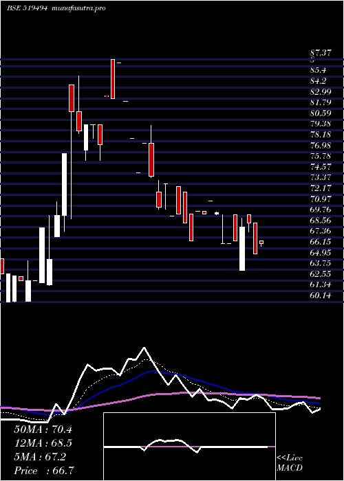344x481 pixels.
Task: Click the Price : 66.7 readout
Action: pos(43,471)
